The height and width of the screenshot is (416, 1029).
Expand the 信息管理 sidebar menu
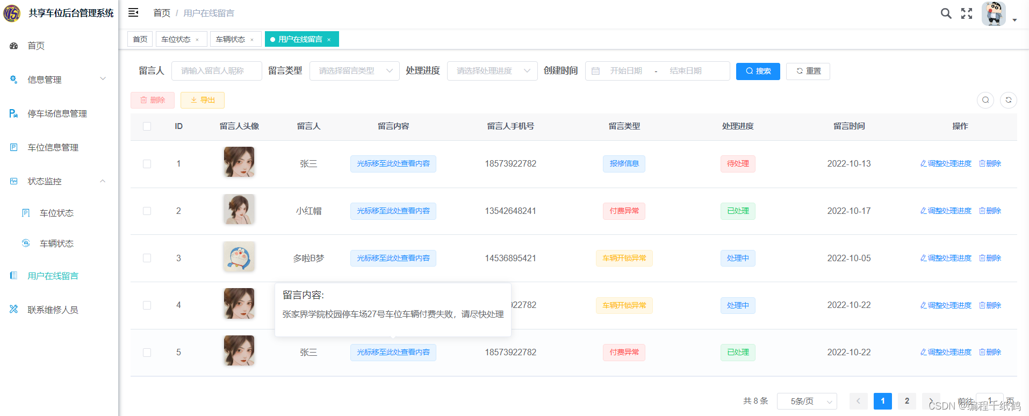(x=59, y=80)
